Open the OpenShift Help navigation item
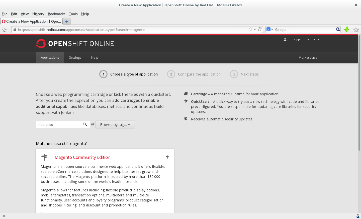361x219 pixels. (95, 57)
